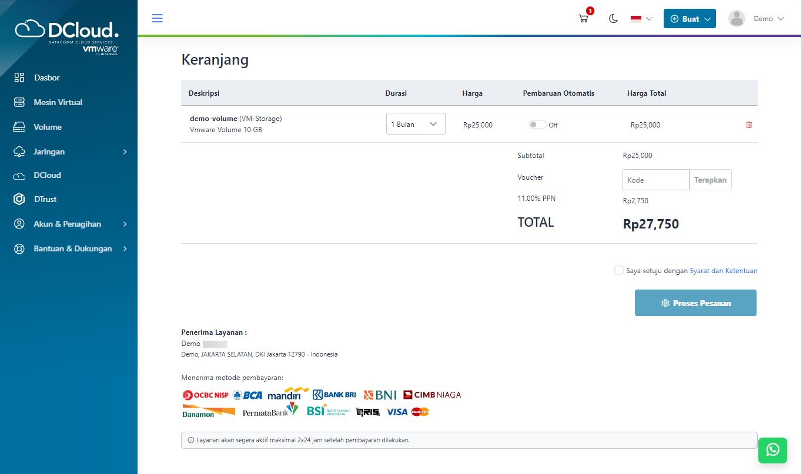Click the Demo user avatar
This screenshot has width=803, height=474.
click(737, 19)
